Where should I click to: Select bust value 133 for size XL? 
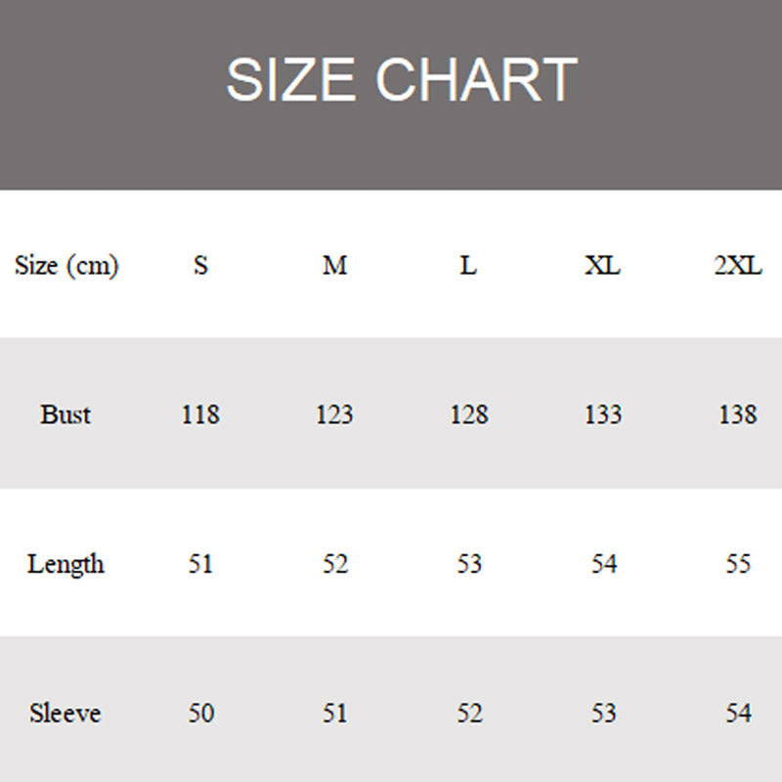602,414
